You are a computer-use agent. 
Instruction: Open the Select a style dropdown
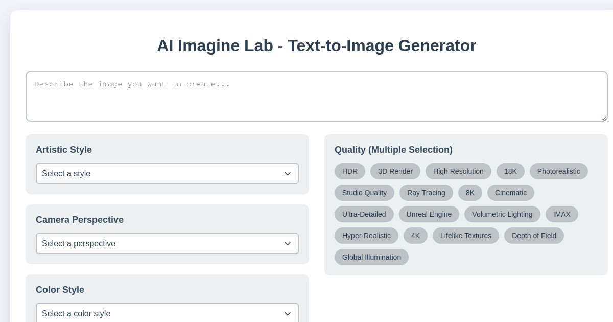(167, 174)
